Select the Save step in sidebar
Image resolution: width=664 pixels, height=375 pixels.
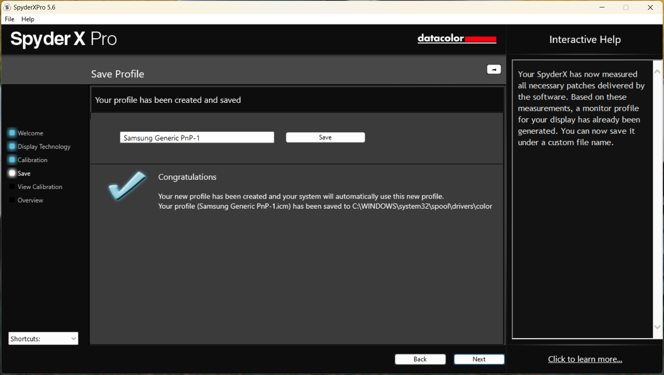pyautogui.click(x=24, y=173)
